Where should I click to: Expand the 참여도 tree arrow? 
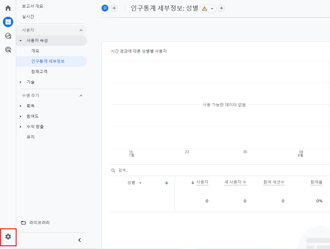click(21, 116)
